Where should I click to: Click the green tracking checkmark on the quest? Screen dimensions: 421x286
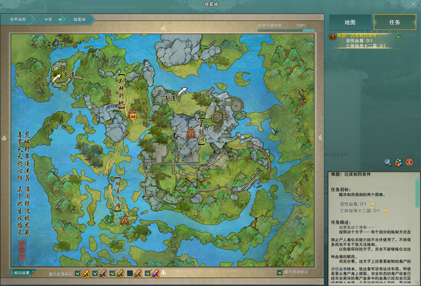(399, 36)
